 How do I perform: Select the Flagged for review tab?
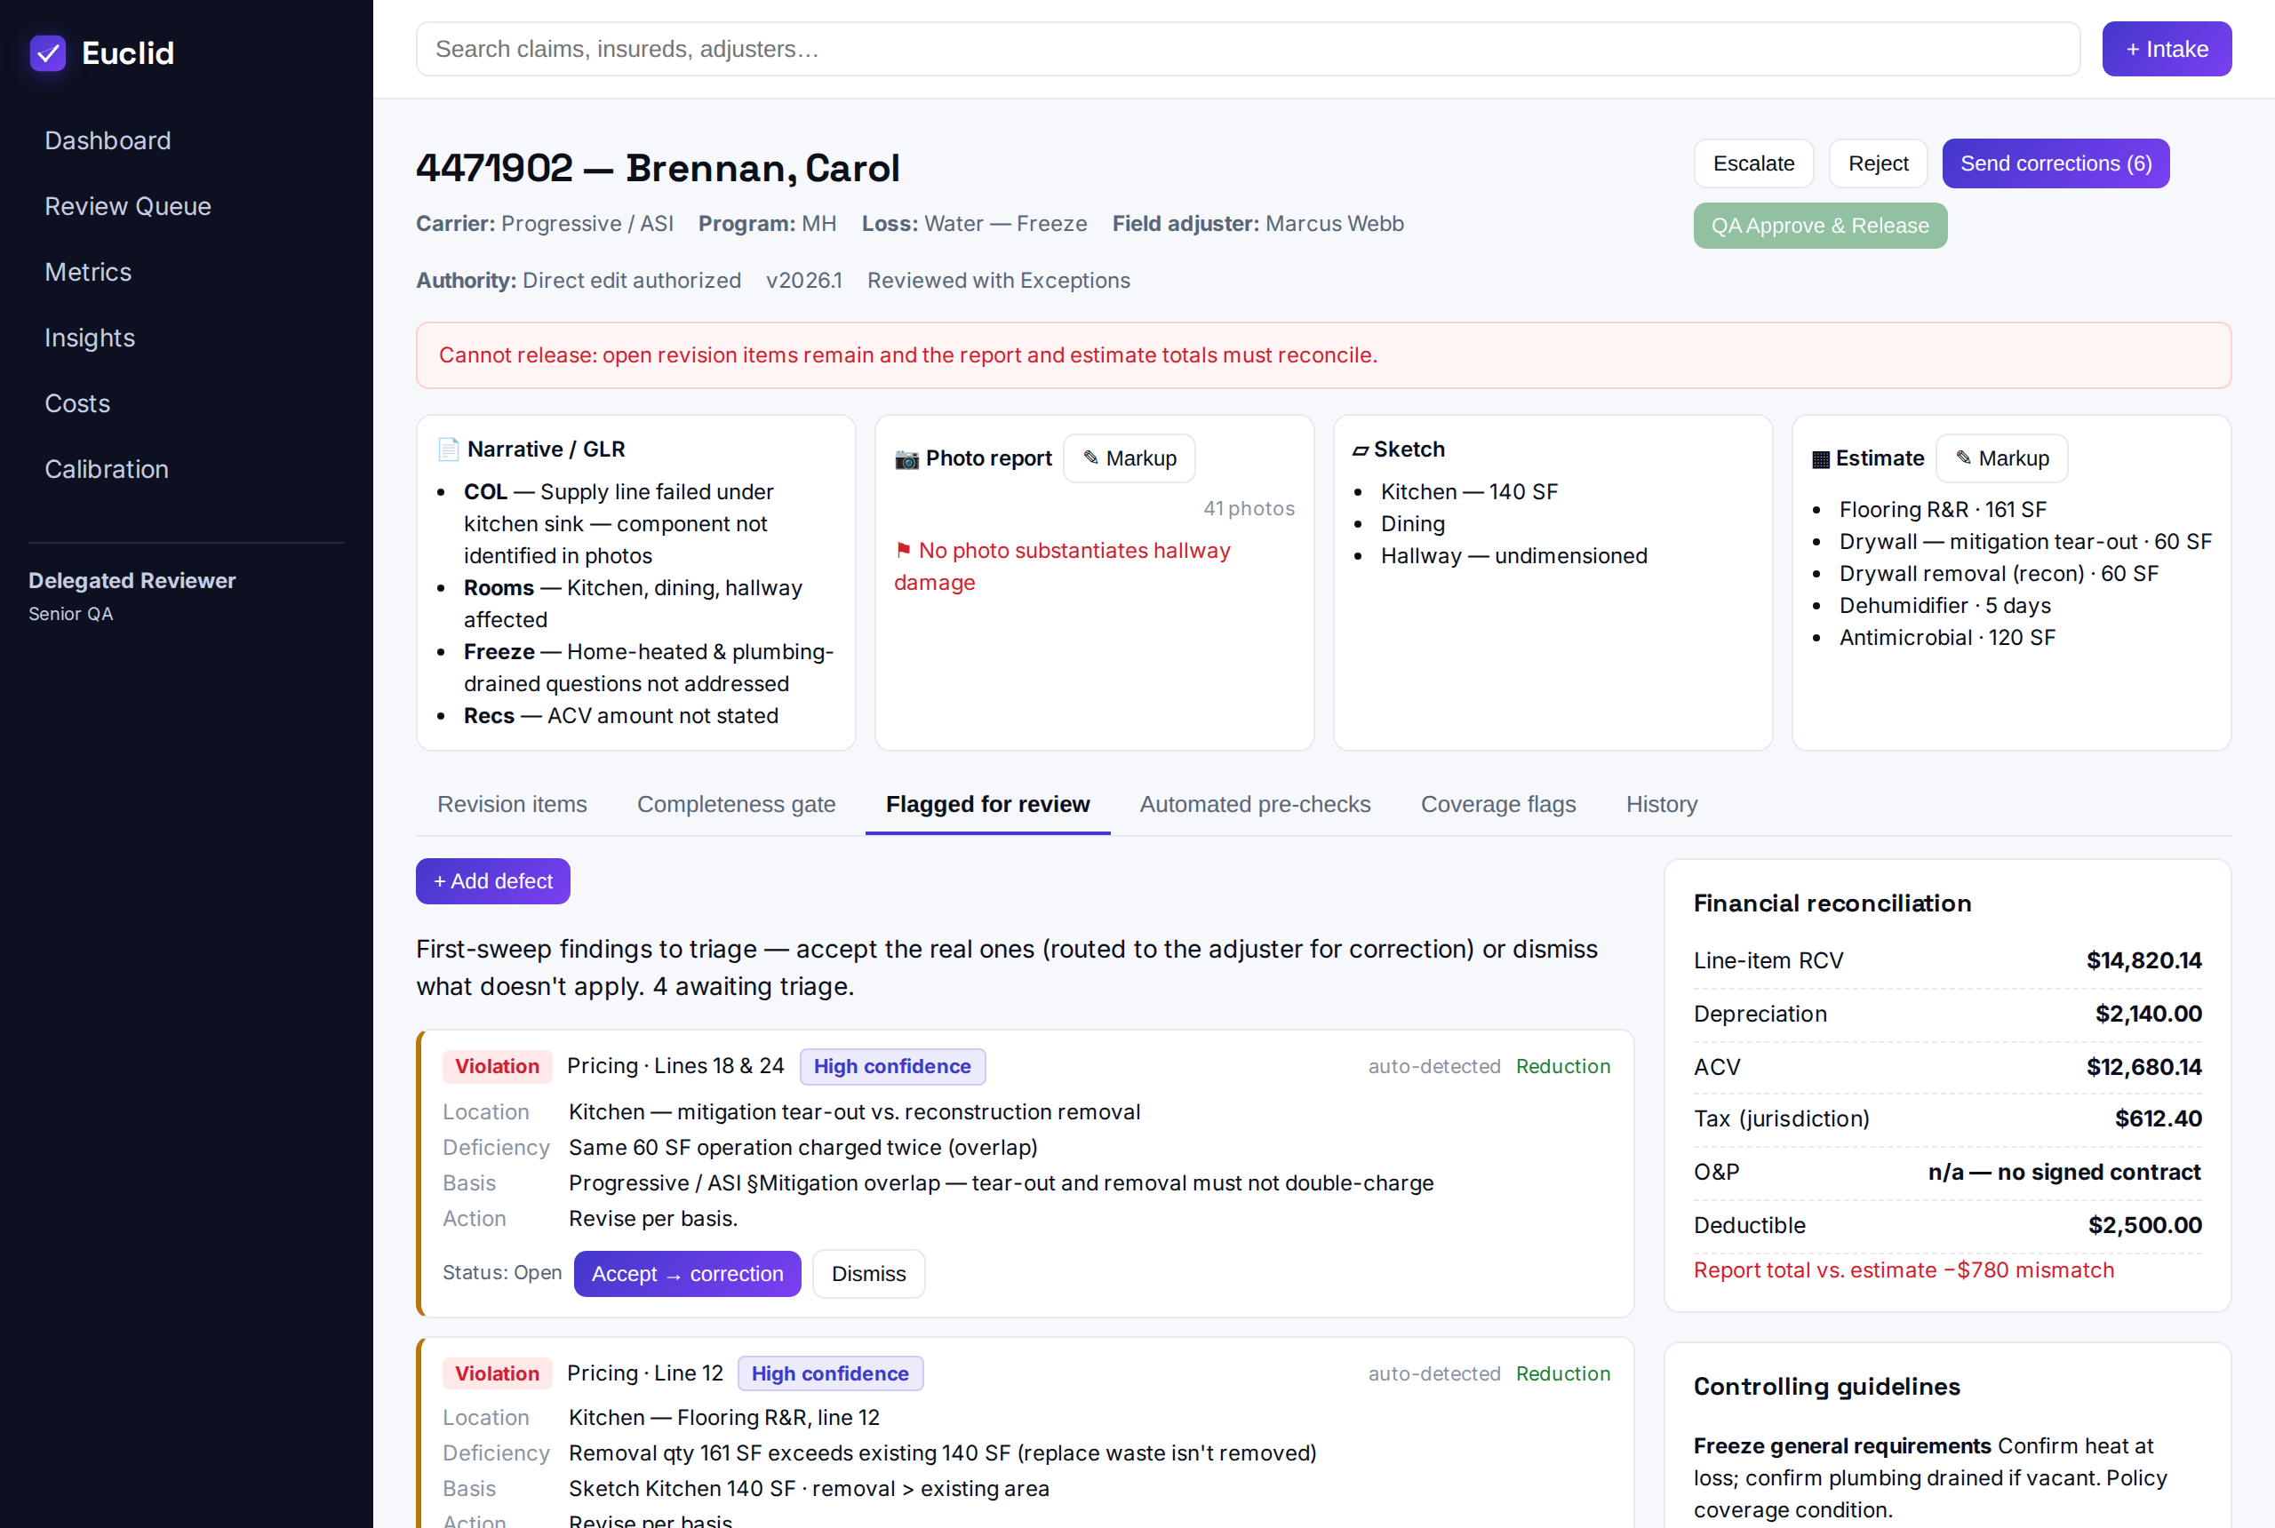click(987, 804)
